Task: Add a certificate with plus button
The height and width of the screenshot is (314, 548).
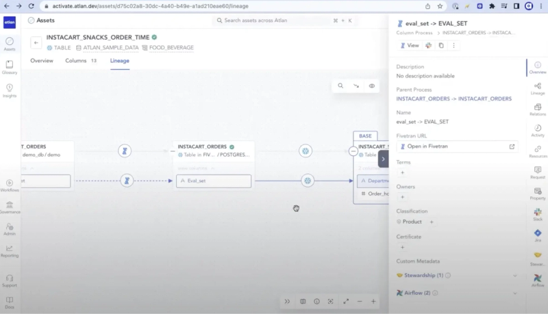Action: pyautogui.click(x=402, y=248)
